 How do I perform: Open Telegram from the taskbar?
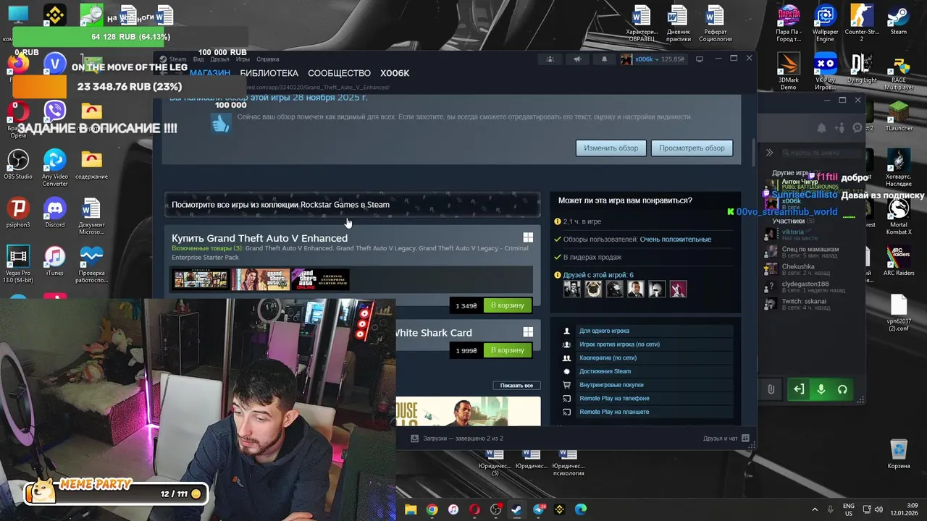[x=538, y=509]
